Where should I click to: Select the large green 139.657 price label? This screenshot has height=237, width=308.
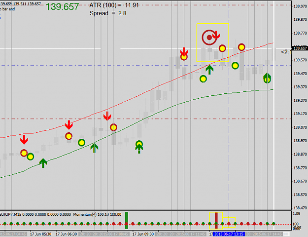pos(62,7)
